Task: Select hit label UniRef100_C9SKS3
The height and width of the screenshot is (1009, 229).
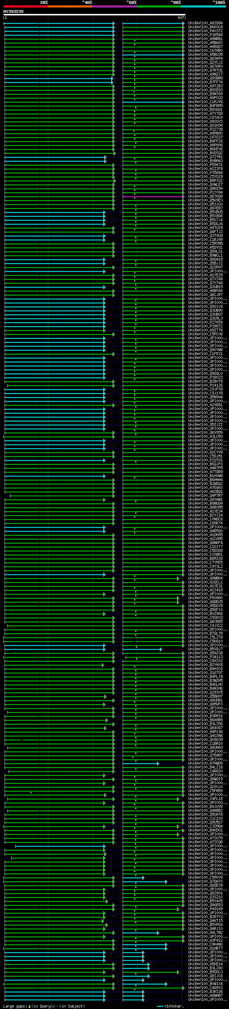Action: 205,618
